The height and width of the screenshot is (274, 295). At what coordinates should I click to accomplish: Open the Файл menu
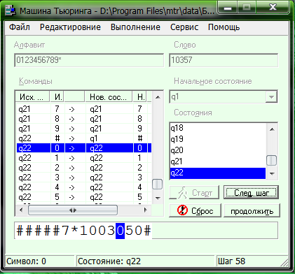(20, 27)
